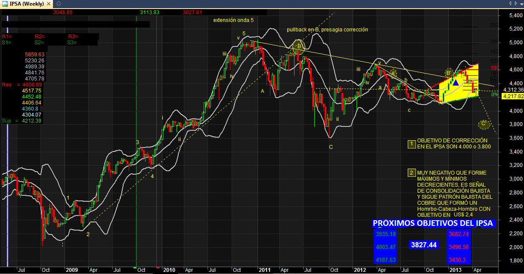The image size is (524, 274).
Task: Click the blue triangle marker near 2013
Action: tap(456, 82)
